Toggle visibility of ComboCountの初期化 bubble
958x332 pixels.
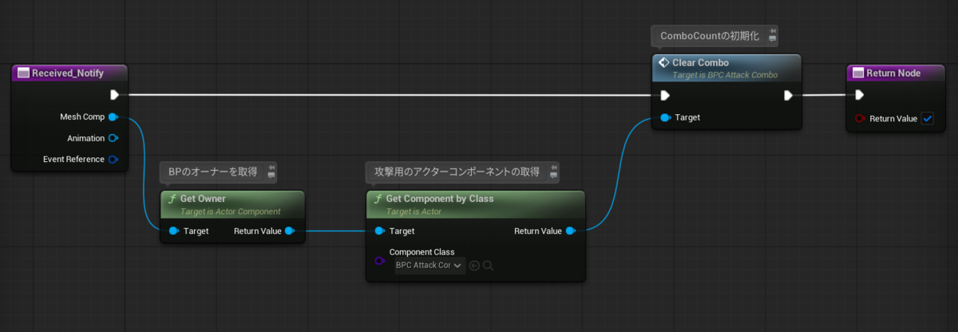pyautogui.click(x=772, y=40)
